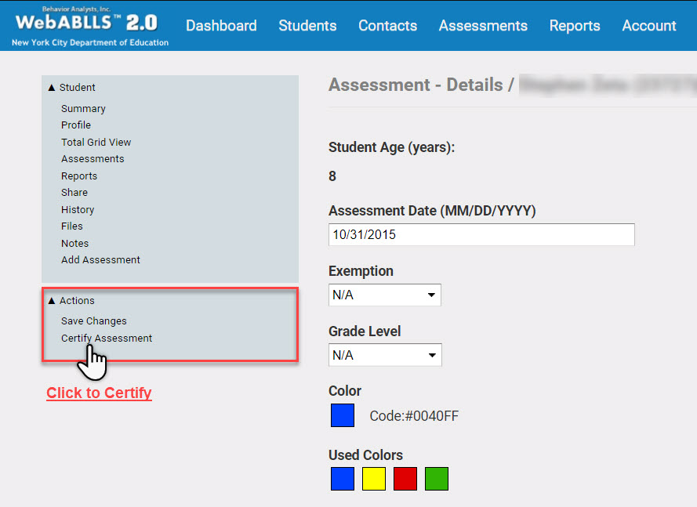Select Add Assessment in sidebar
This screenshot has width=697, height=507.
(100, 260)
